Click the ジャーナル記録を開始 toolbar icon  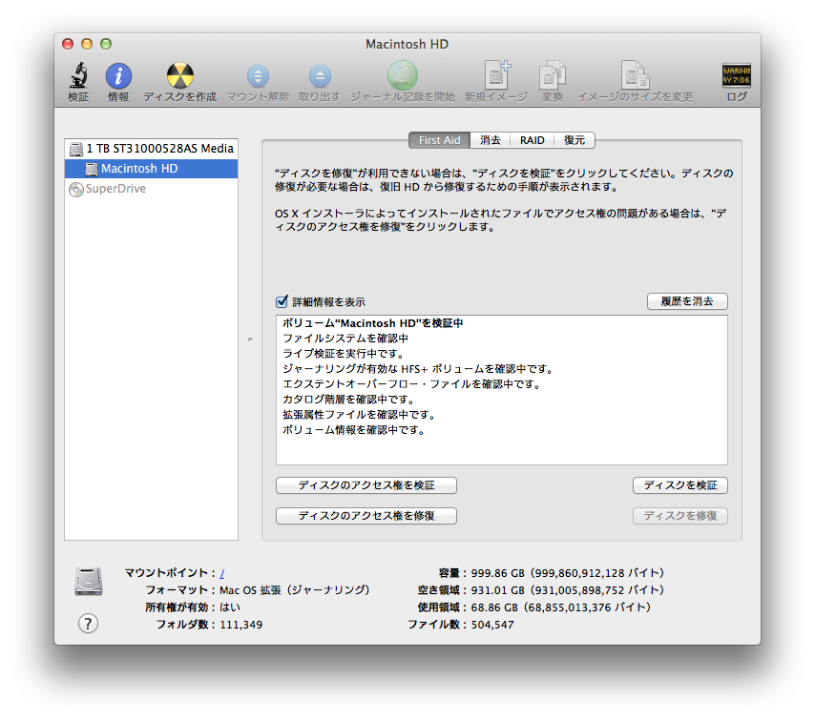pyautogui.click(x=403, y=75)
